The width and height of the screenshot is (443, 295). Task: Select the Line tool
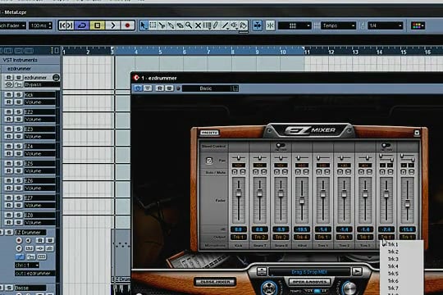point(225,25)
